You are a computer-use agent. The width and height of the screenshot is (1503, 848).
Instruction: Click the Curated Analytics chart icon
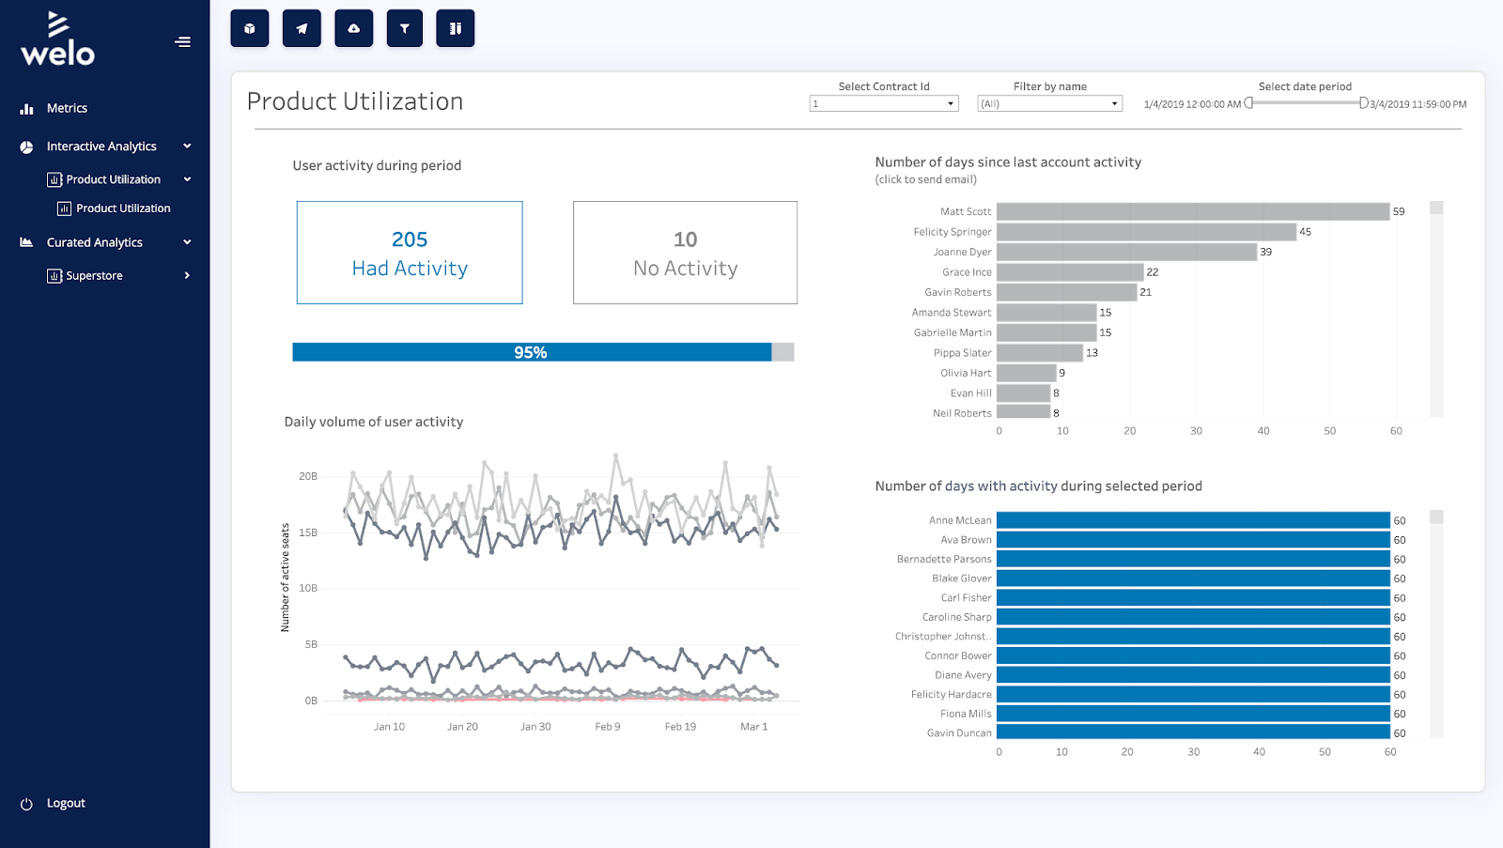[25, 241]
